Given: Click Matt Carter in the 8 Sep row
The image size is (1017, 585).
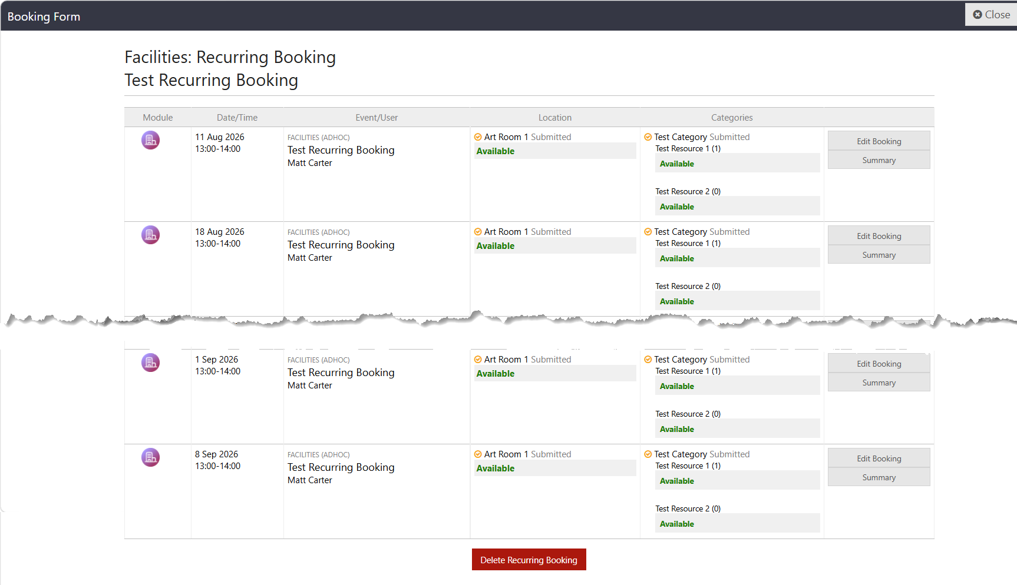Looking at the screenshot, I should pos(310,480).
